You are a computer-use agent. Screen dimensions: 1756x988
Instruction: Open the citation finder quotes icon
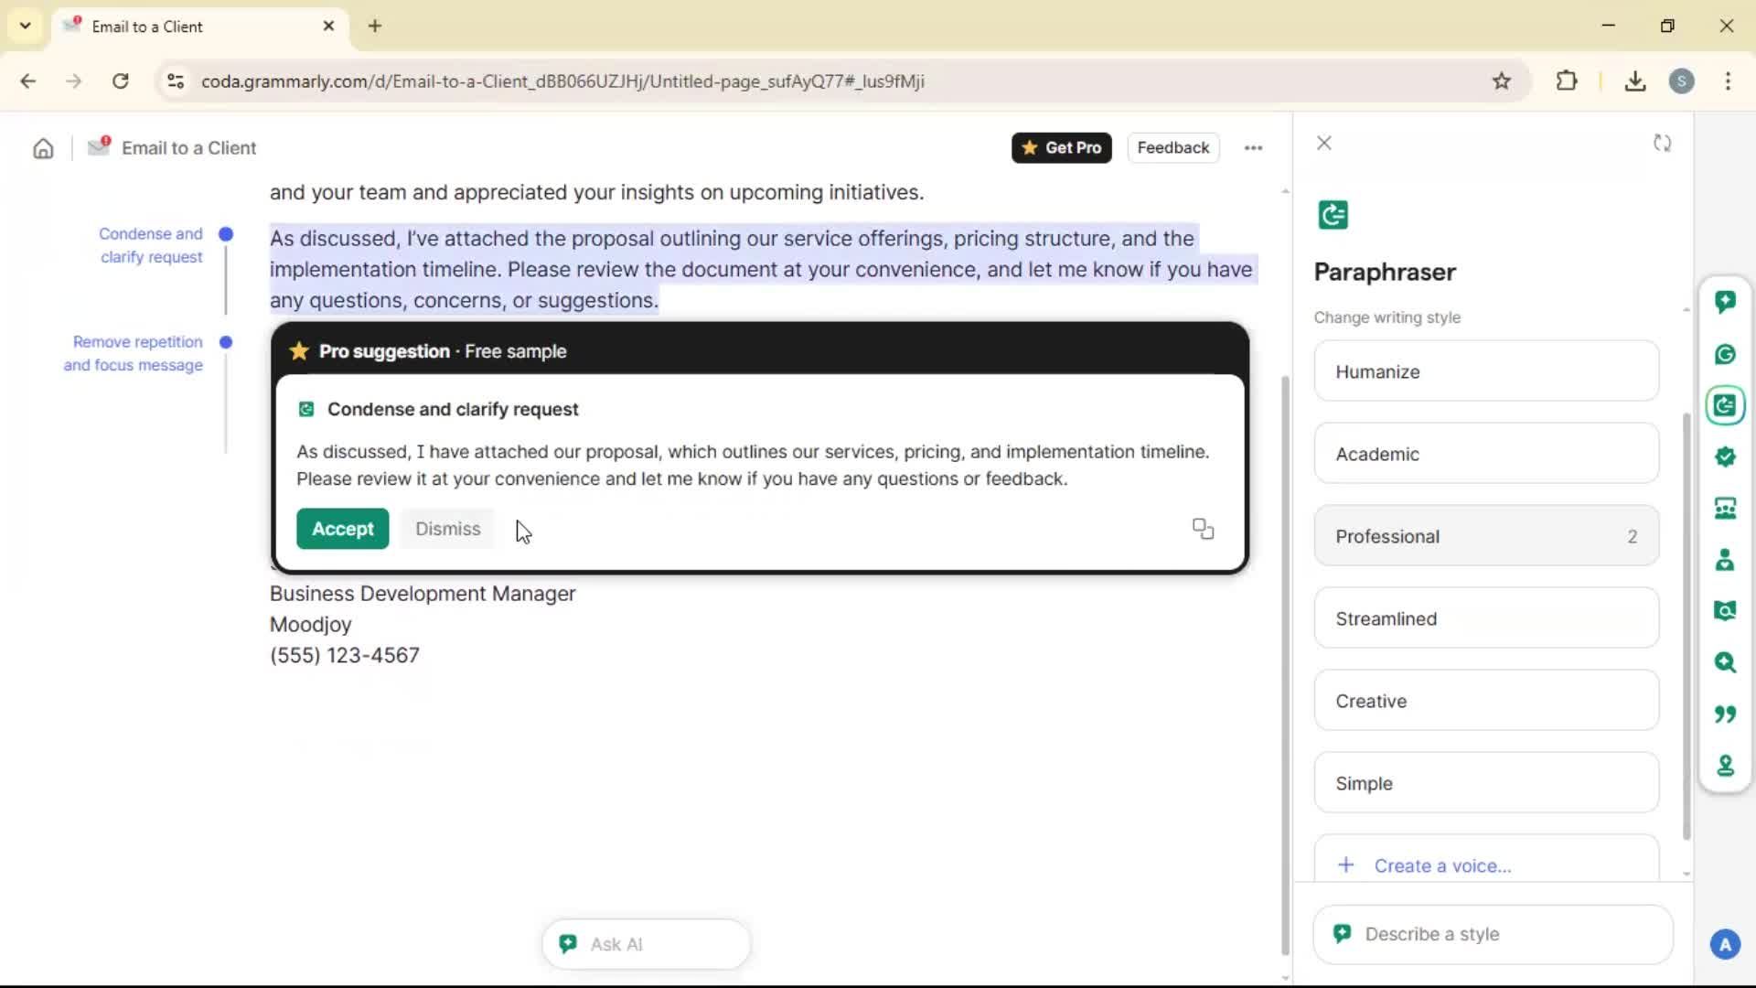click(x=1725, y=714)
